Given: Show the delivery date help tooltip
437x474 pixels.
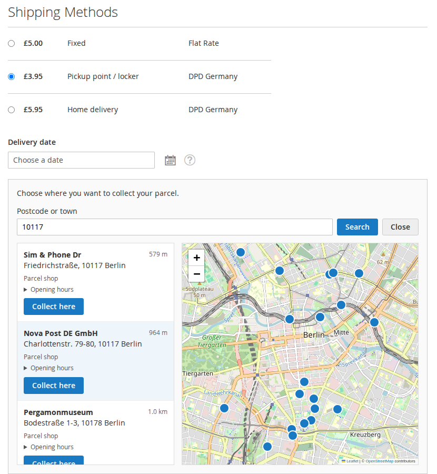Looking at the screenshot, I should [x=190, y=160].
